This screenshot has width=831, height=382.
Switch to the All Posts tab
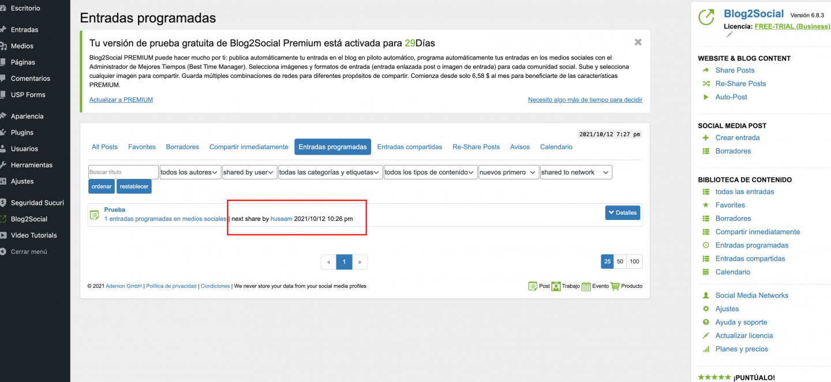click(x=104, y=147)
